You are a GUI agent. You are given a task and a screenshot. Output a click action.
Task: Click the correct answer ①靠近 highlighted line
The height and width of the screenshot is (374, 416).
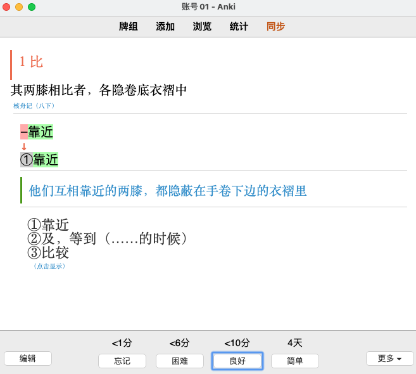coord(39,160)
